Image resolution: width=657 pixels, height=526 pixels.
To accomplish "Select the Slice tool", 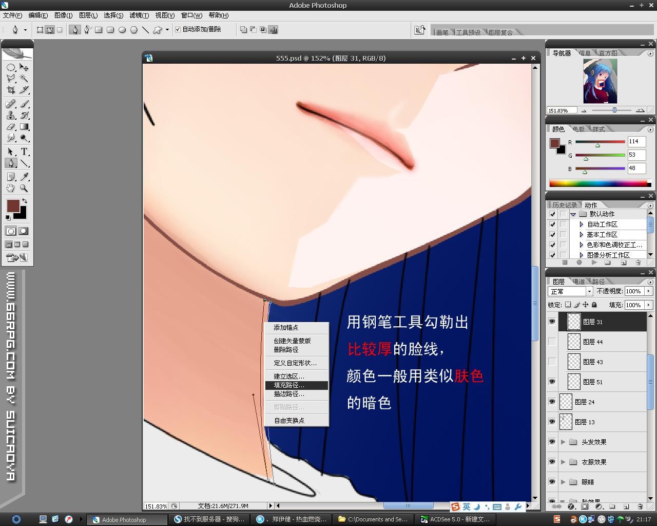I will pyautogui.click(x=24, y=90).
